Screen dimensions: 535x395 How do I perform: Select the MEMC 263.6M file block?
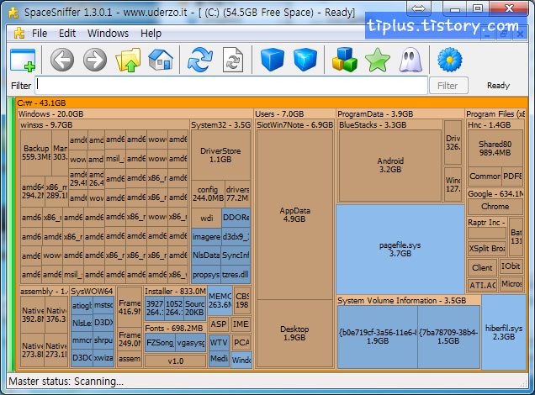point(220,301)
